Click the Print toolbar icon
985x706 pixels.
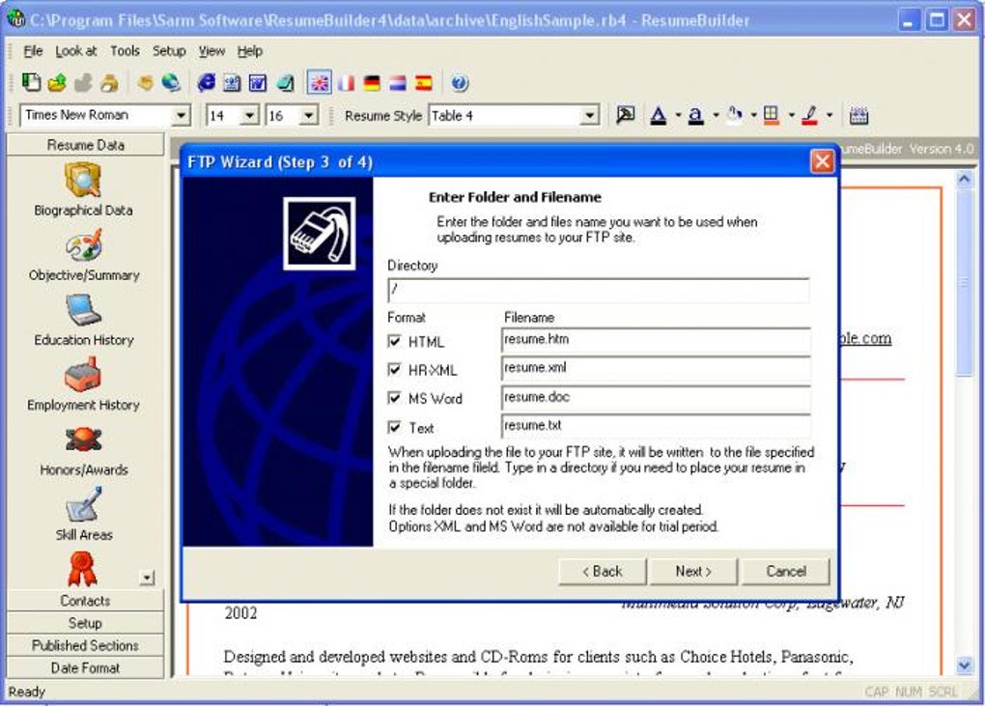click(x=110, y=82)
